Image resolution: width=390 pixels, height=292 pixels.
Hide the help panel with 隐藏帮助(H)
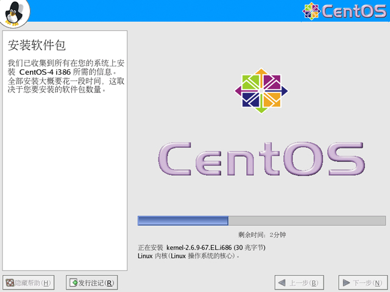pyautogui.click(x=29, y=283)
